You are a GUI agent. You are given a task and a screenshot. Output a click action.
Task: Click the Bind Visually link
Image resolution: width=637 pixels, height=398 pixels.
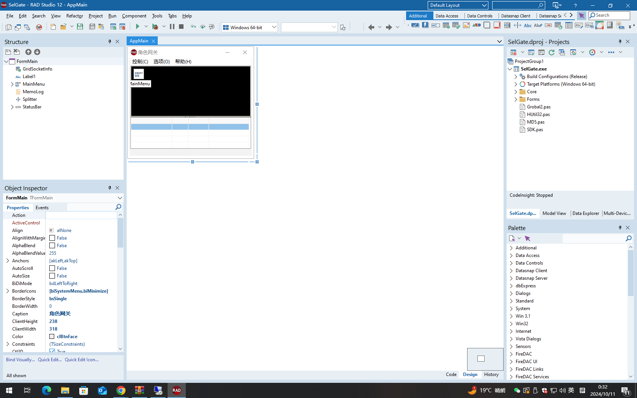click(x=20, y=360)
